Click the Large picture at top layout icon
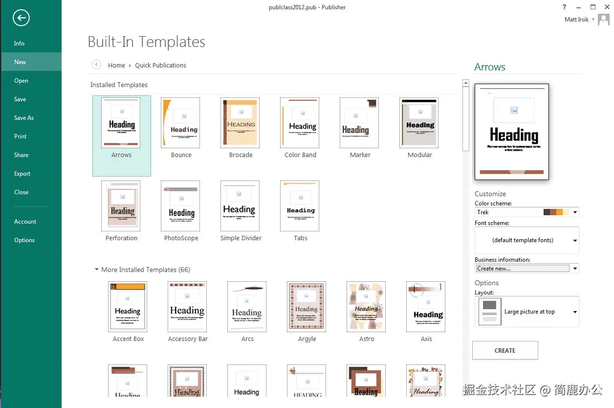The height and width of the screenshot is (408, 614). coord(489,312)
